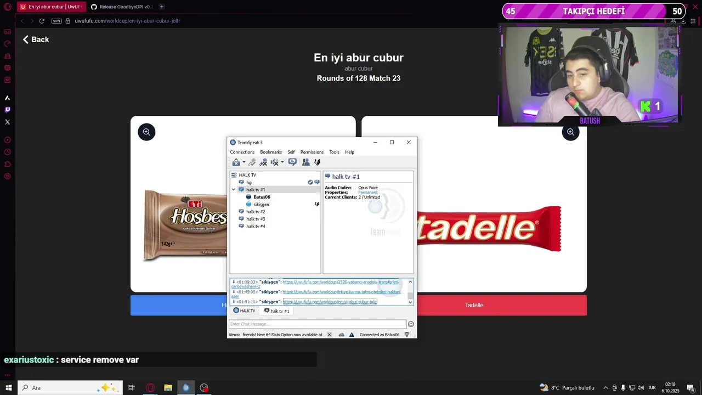Open the Permissions menu
702x395 pixels.
point(312,152)
